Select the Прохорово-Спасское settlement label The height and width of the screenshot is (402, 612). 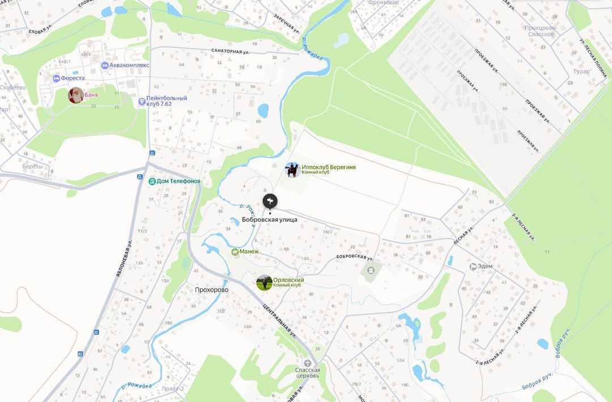point(541,31)
